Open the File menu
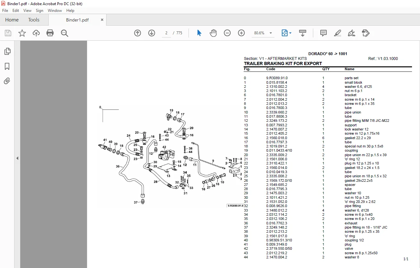 coord(5,11)
